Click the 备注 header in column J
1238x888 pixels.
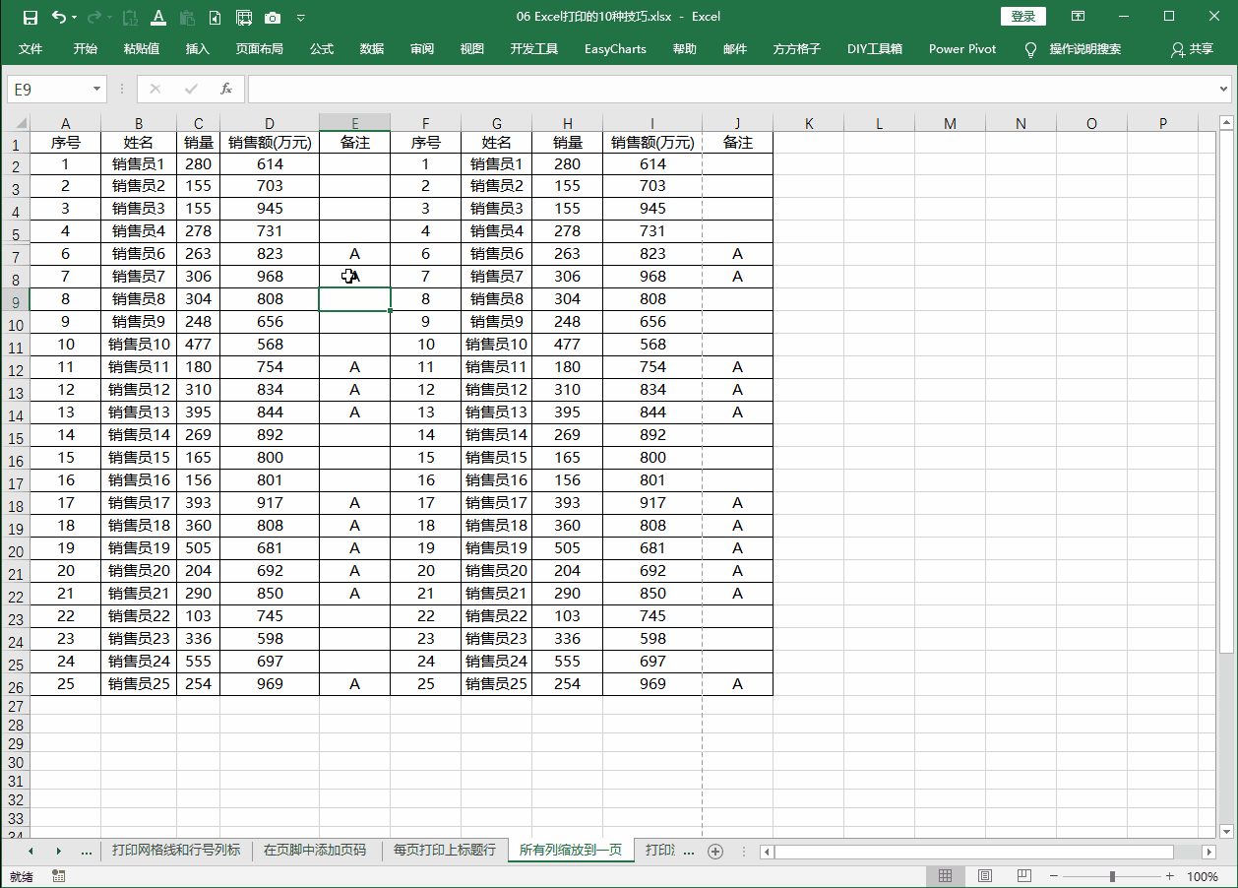pos(737,142)
